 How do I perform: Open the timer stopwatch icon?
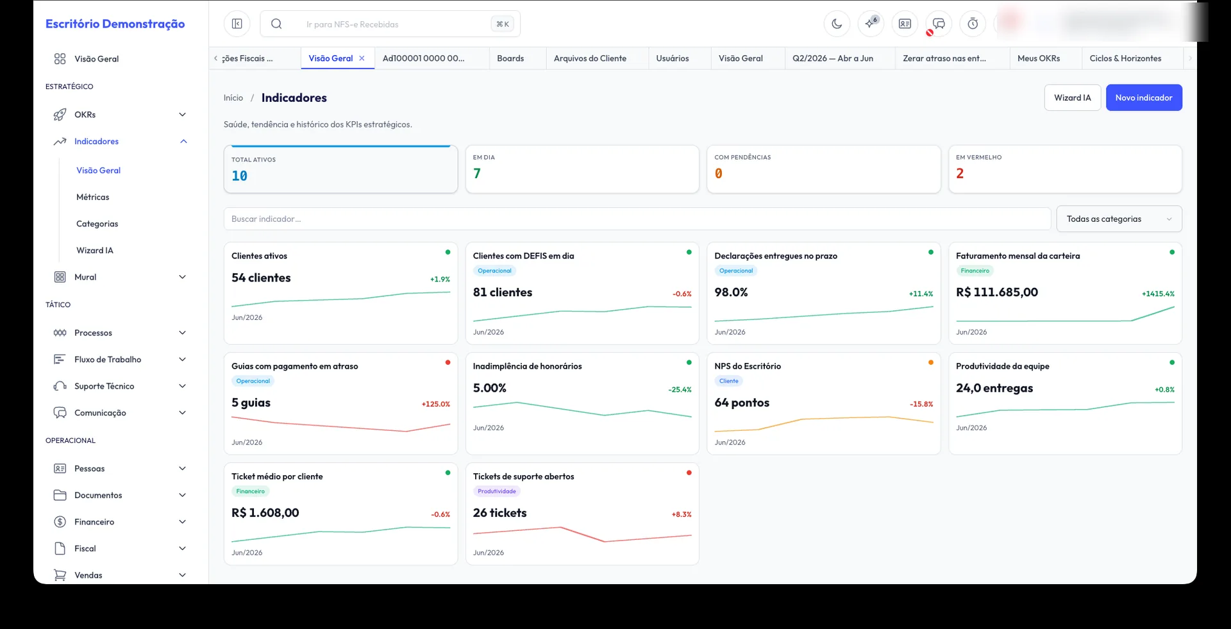[x=973, y=24]
